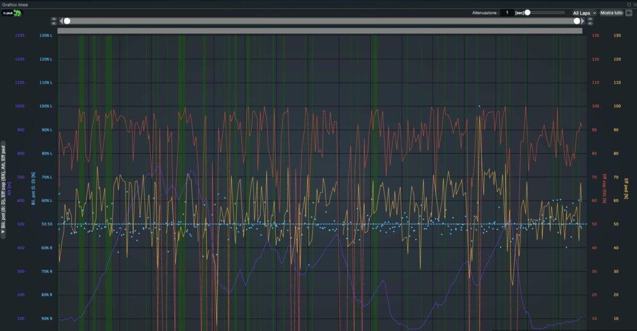Click the right-side lower '<<' zoom button
The width and height of the screenshot is (637, 331).
click(590, 24)
